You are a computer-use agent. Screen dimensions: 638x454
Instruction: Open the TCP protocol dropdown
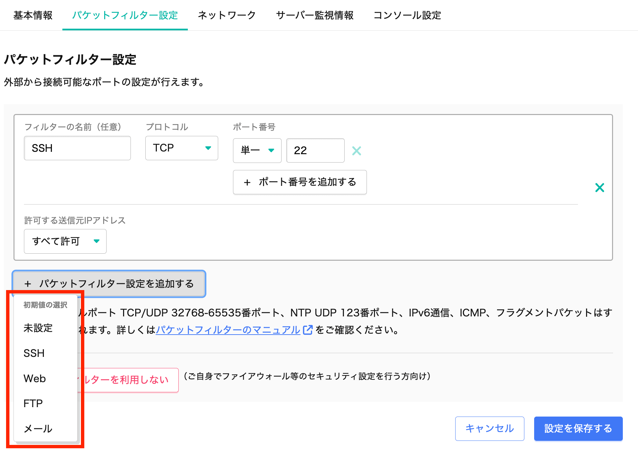click(x=181, y=148)
